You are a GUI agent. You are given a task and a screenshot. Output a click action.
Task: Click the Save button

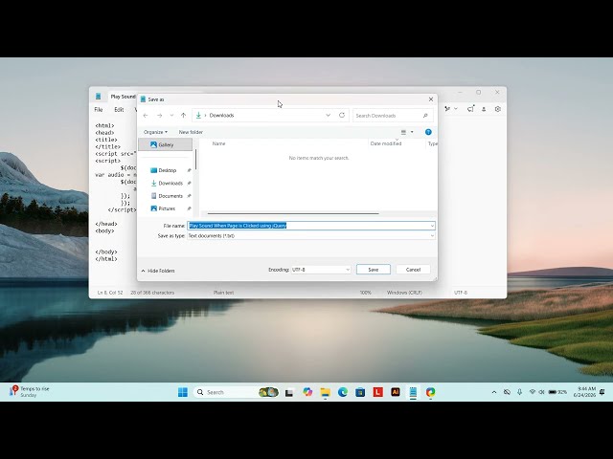pos(374,270)
